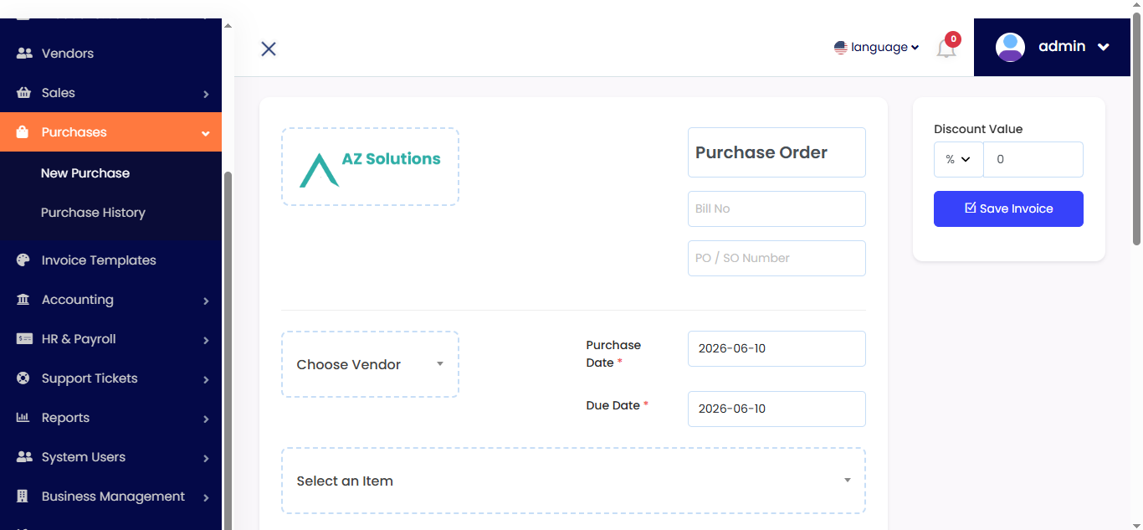Click the notification count badge
The height and width of the screenshot is (530, 1143).
point(953,39)
